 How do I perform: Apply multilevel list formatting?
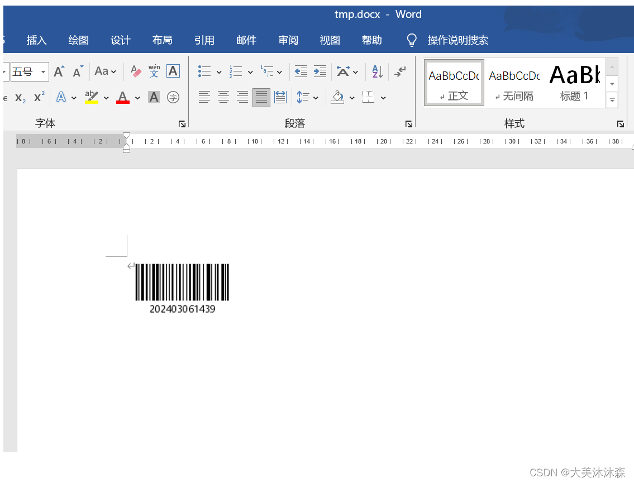tap(267, 71)
